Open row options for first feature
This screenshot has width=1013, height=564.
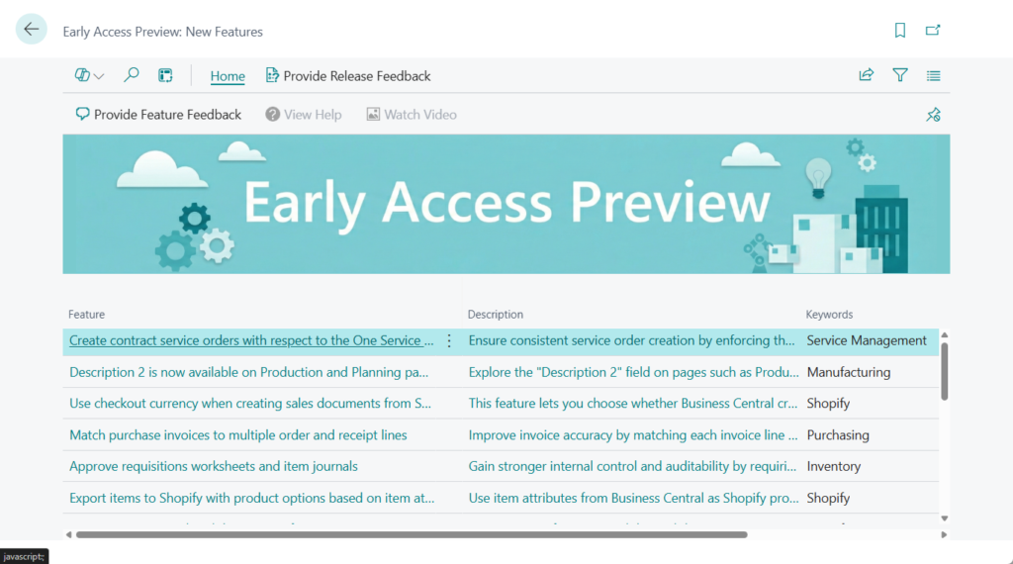point(449,341)
